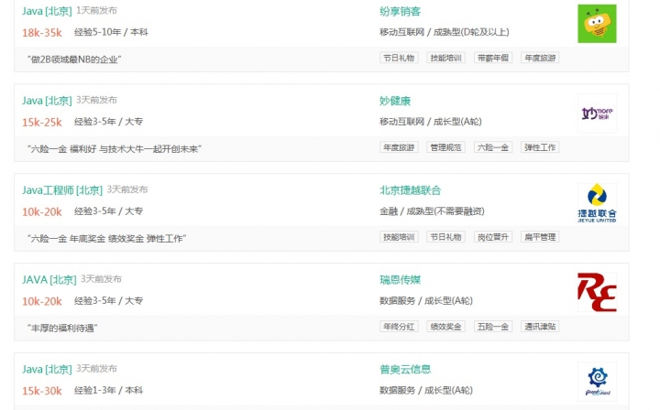This screenshot has width=660, height=410.
Task: Visit the 瑞恩传媒 company page
Action: (x=400, y=280)
